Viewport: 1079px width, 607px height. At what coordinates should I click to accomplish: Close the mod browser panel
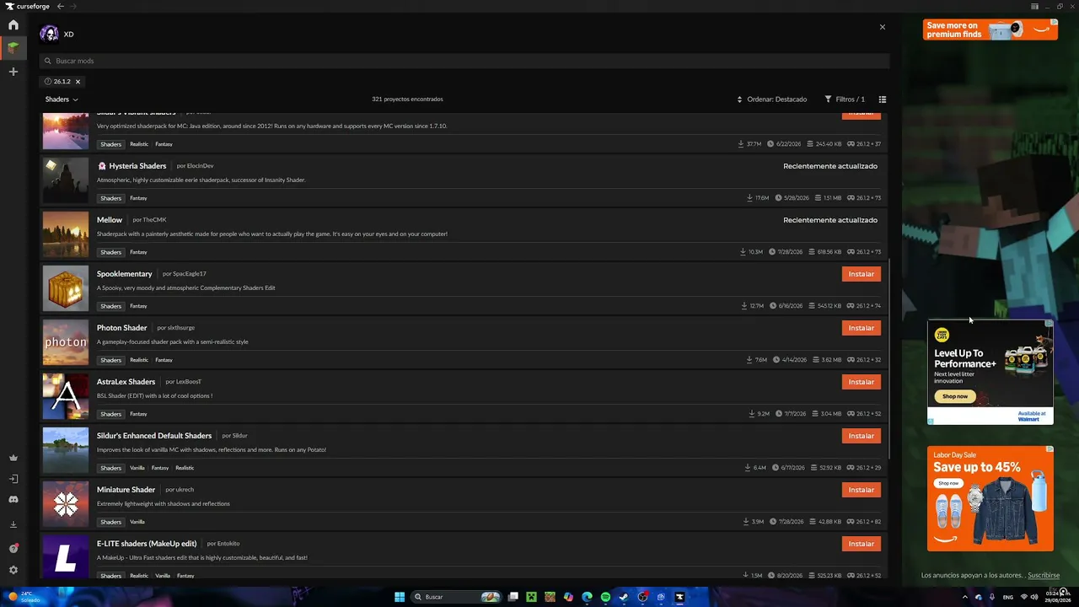[883, 27]
